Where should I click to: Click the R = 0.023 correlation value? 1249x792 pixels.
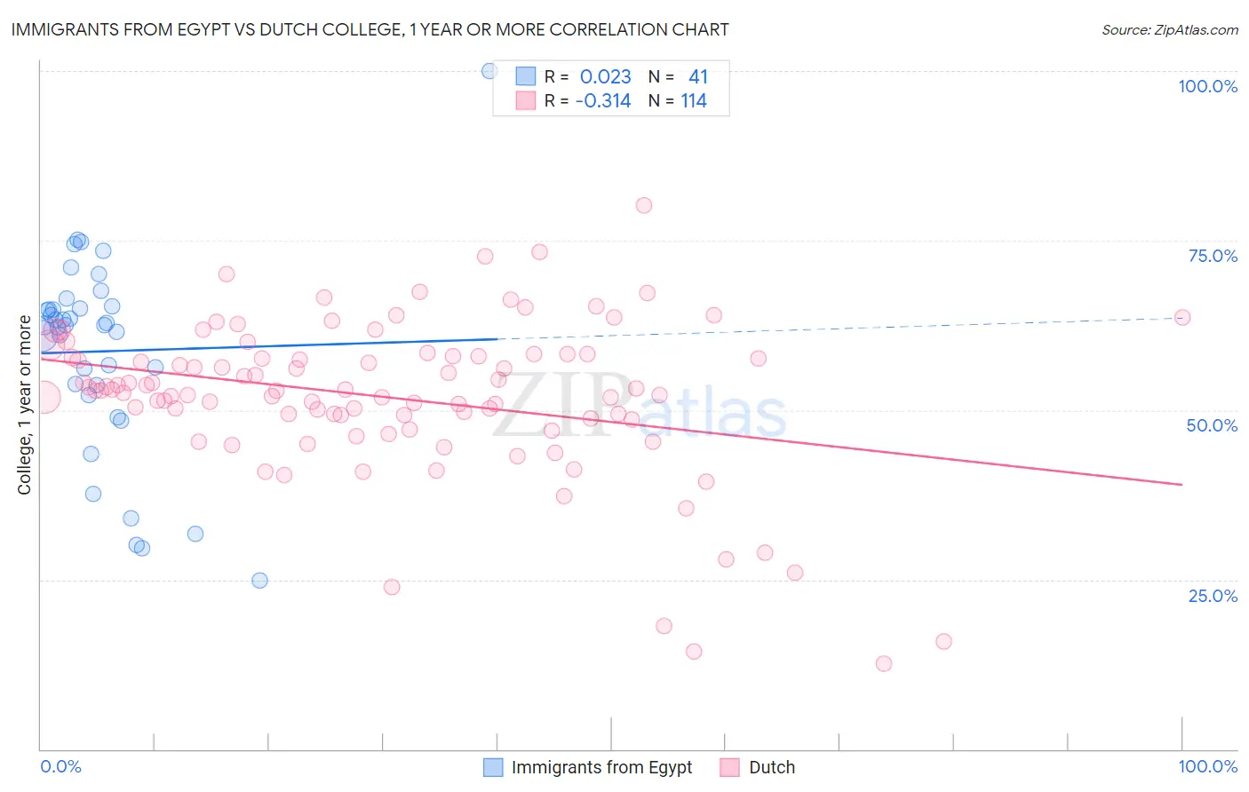click(588, 76)
